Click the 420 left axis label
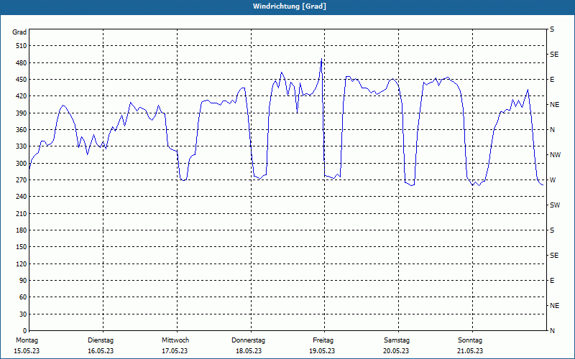 tap(22, 96)
